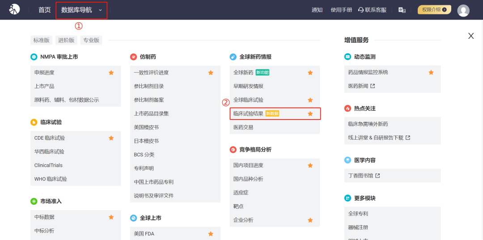Viewport: 483px width, 240px height.
Task: Go to 首页 in top navigation
Action: pos(44,10)
